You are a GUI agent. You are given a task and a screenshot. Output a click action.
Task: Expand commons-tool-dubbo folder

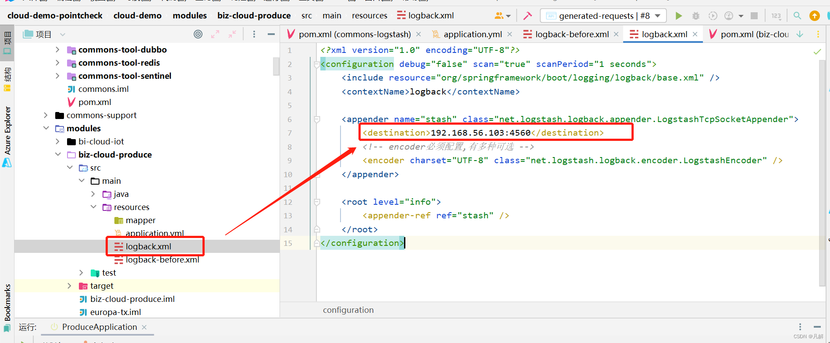(57, 49)
